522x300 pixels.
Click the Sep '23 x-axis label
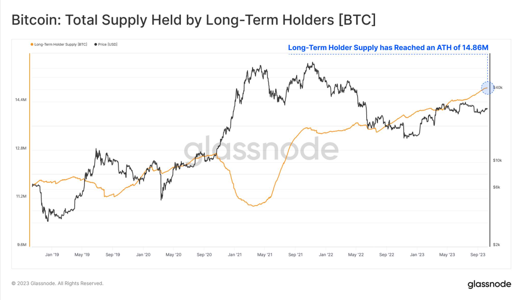coord(478,255)
